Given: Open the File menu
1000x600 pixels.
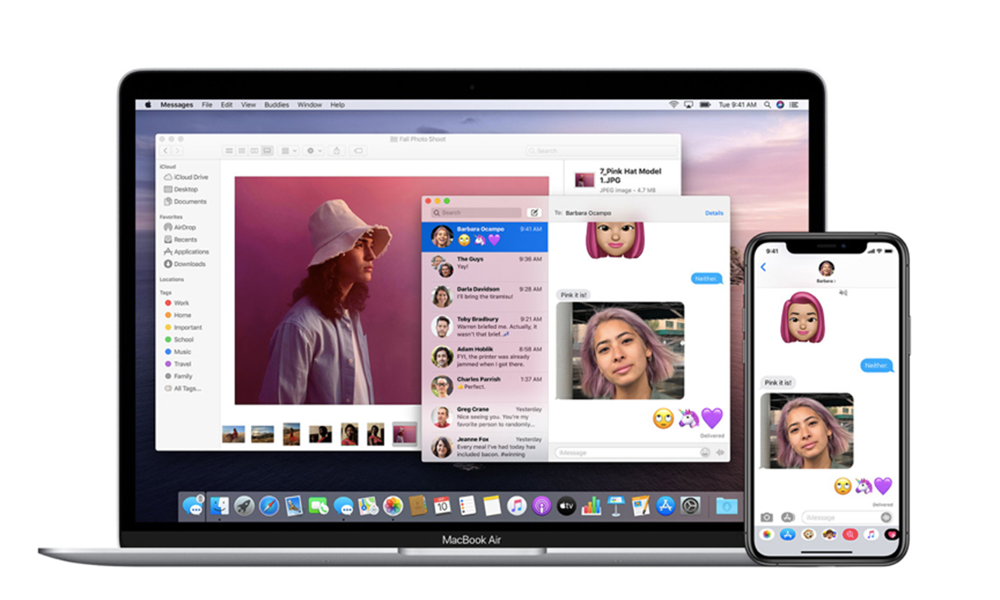Looking at the screenshot, I should point(206,105).
